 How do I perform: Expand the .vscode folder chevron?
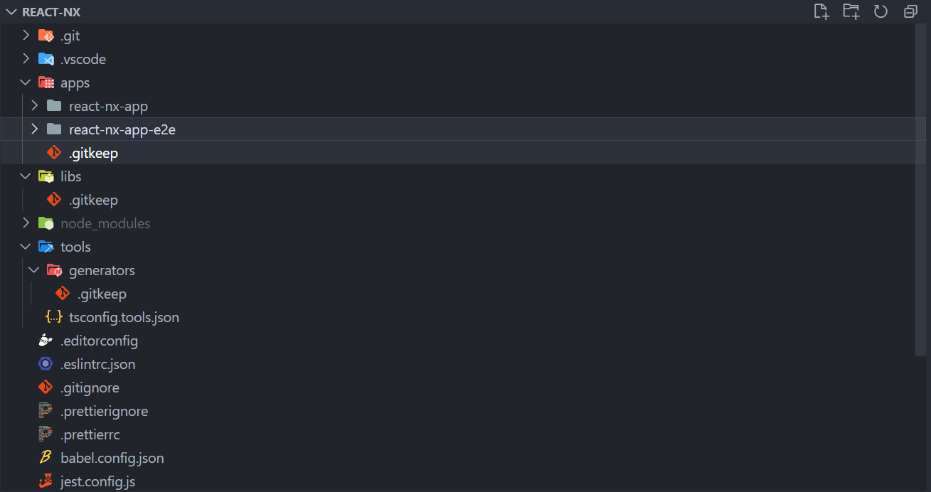click(x=26, y=59)
